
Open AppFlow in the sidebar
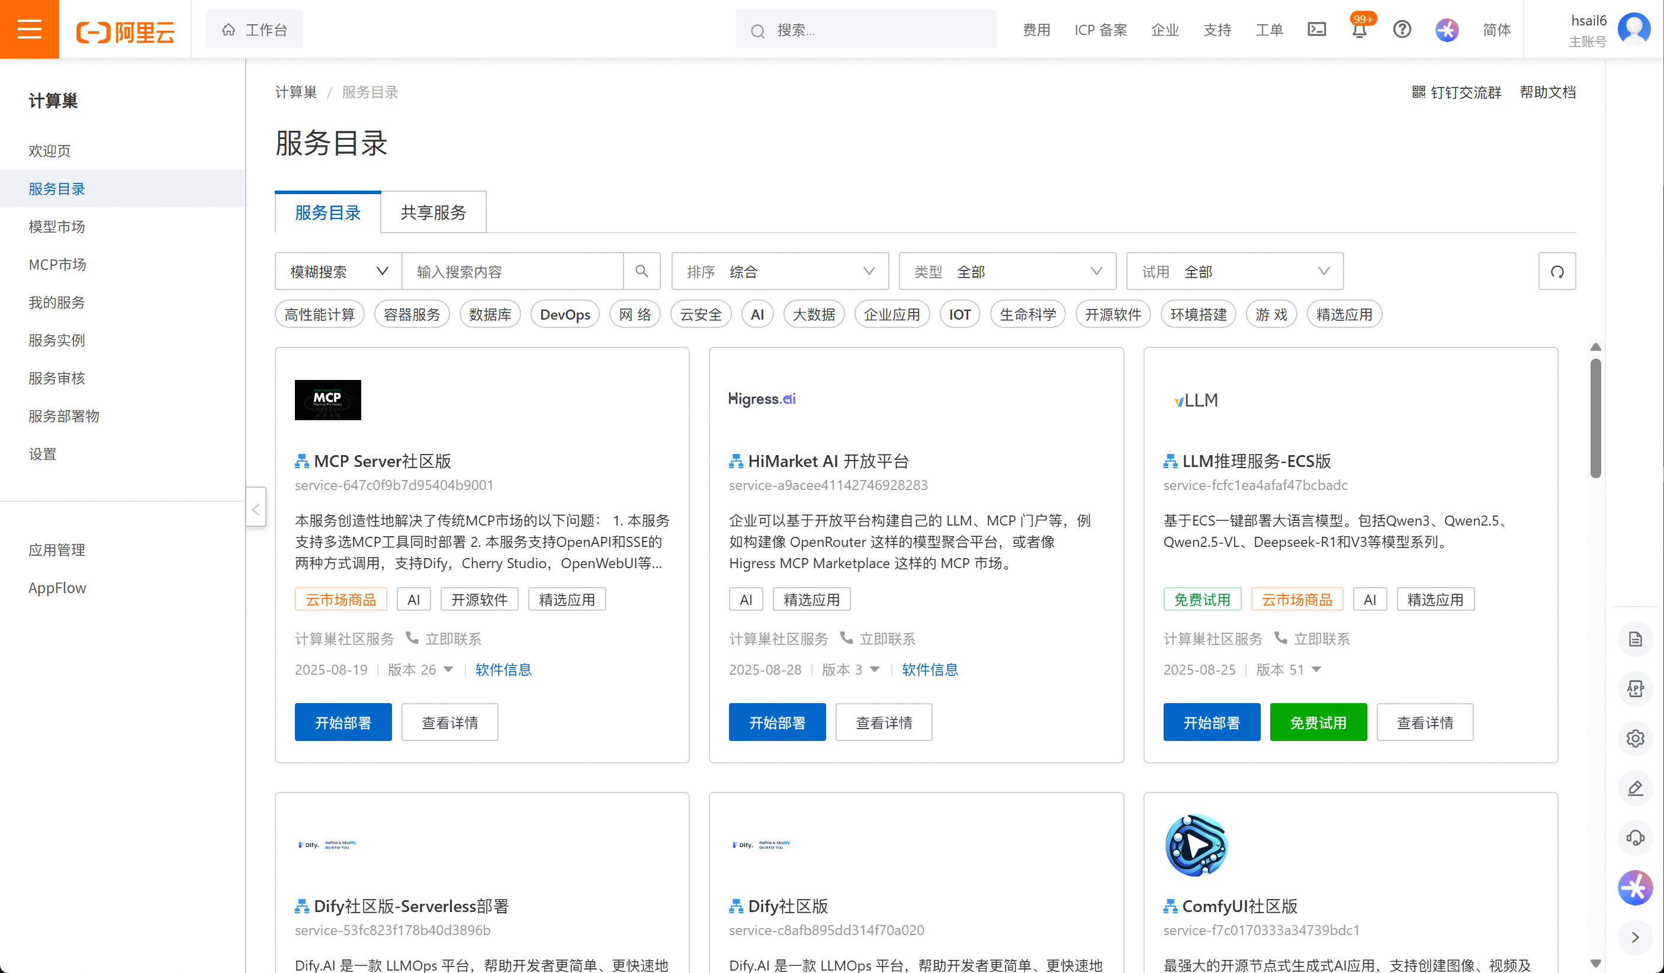point(57,588)
